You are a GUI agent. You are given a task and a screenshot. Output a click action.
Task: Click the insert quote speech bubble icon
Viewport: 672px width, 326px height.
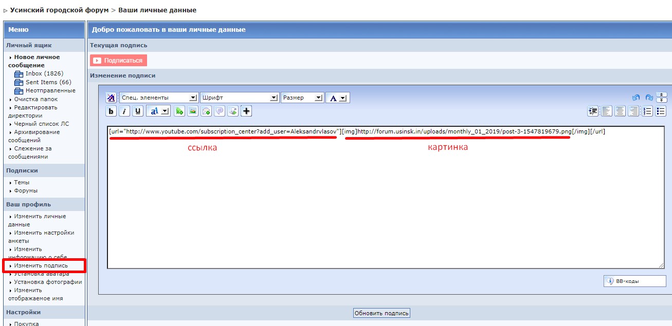[220, 111]
